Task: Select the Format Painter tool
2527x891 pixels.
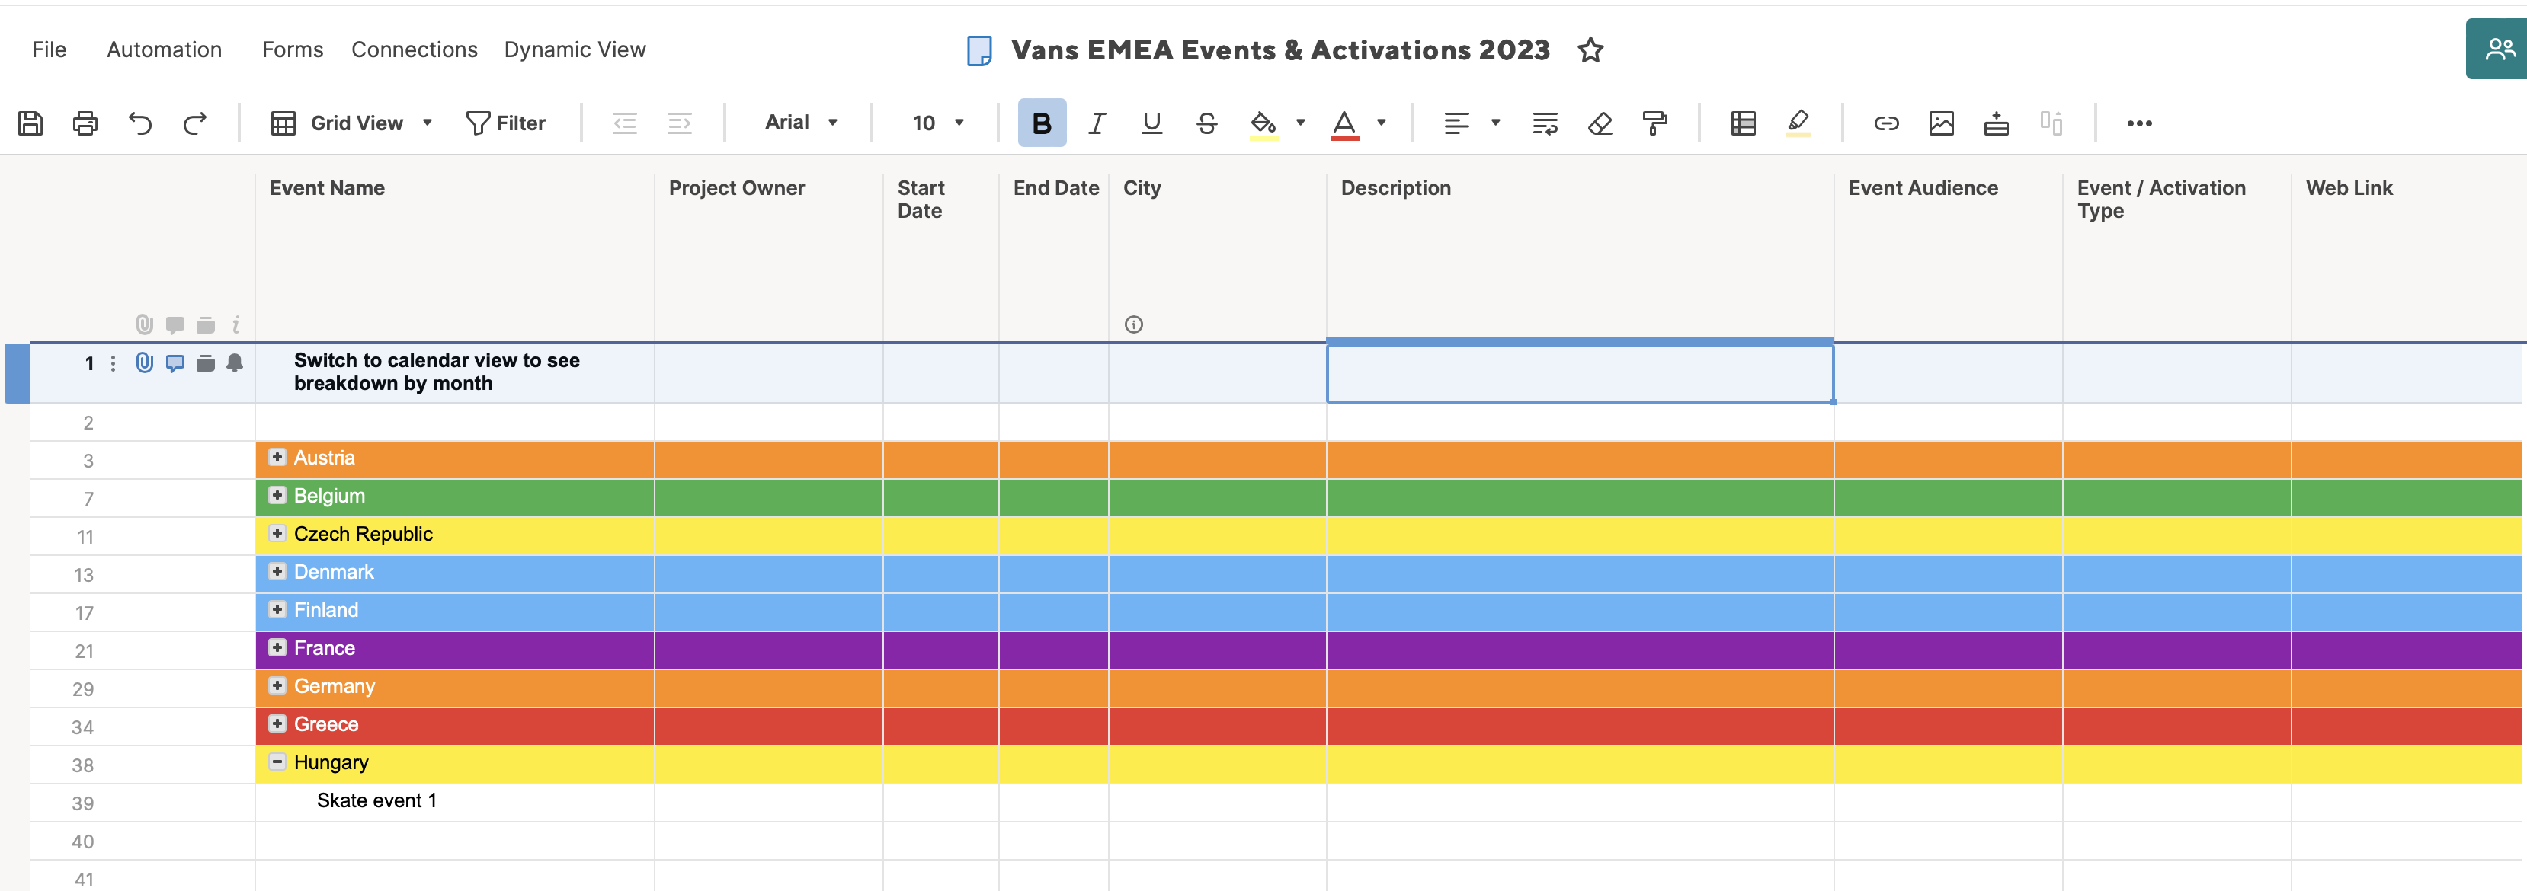Action: [x=1655, y=123]
